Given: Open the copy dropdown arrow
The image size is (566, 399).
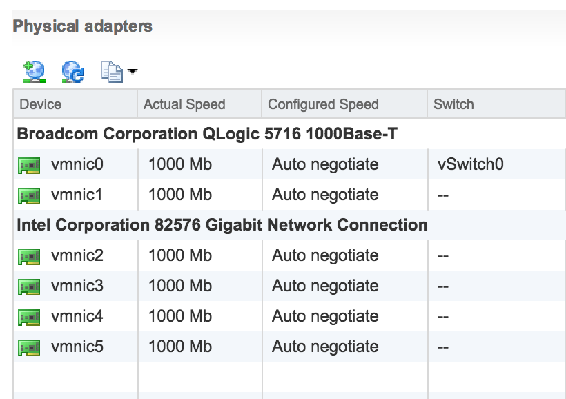Looking at the screenshot, I should 133,71.
